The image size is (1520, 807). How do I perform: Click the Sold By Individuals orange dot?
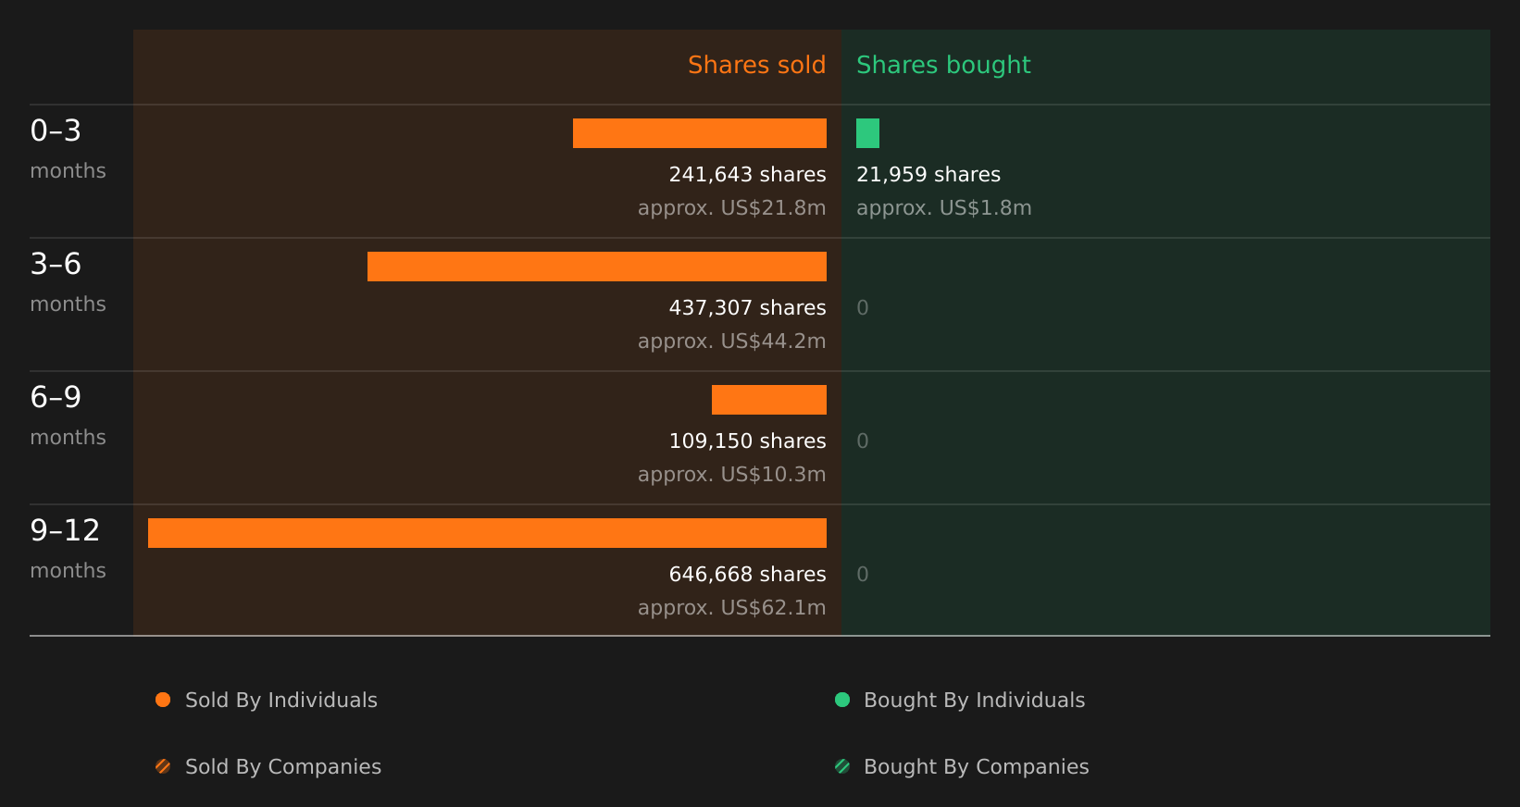163,700
